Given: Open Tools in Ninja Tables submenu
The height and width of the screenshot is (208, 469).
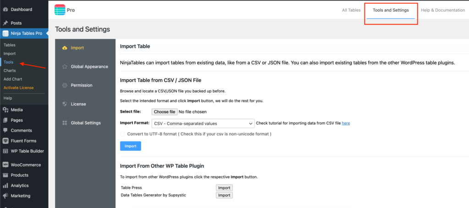Looking at the screenshot, I should (x=8, y=62).
